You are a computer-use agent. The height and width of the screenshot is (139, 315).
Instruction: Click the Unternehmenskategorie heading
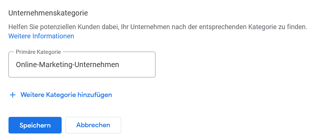pos(48,13)
